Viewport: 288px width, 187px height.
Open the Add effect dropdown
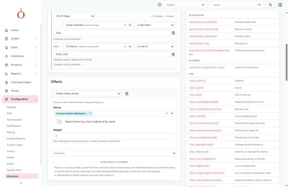pos(114,153)
